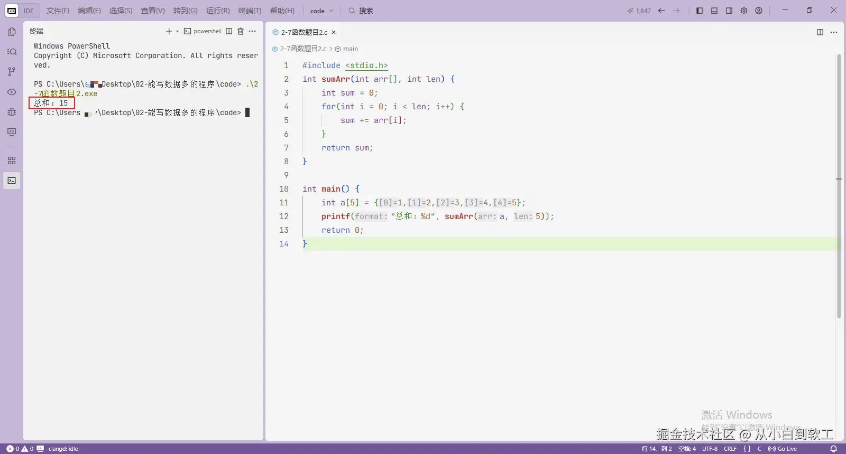Toggle the primary sidebar layout
This screenshot has width=846, height=454.
pos(700,11)
